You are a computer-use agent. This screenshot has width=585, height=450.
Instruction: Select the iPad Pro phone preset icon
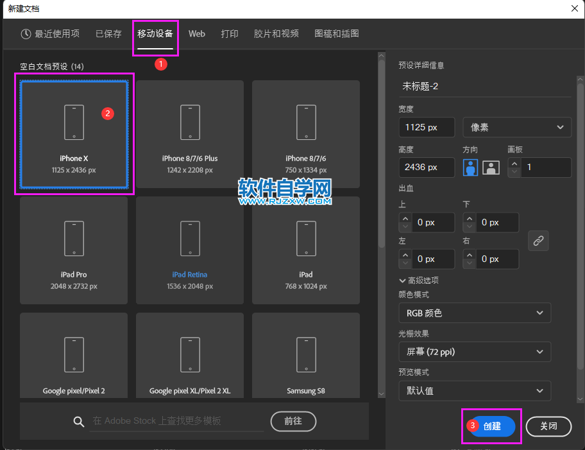[x=74, y=238]
